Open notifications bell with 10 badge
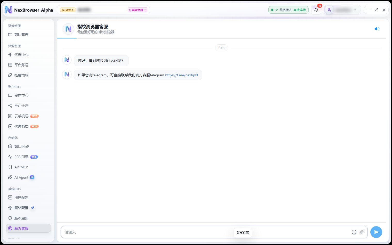The width and height of the screenshot is (392, 245). point(316,10)
